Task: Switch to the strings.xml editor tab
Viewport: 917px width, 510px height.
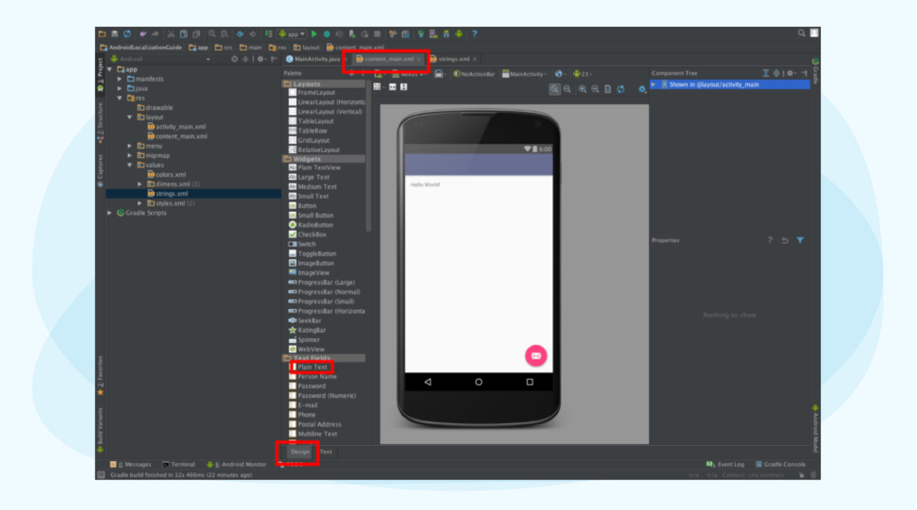Action: pos(453,59)
